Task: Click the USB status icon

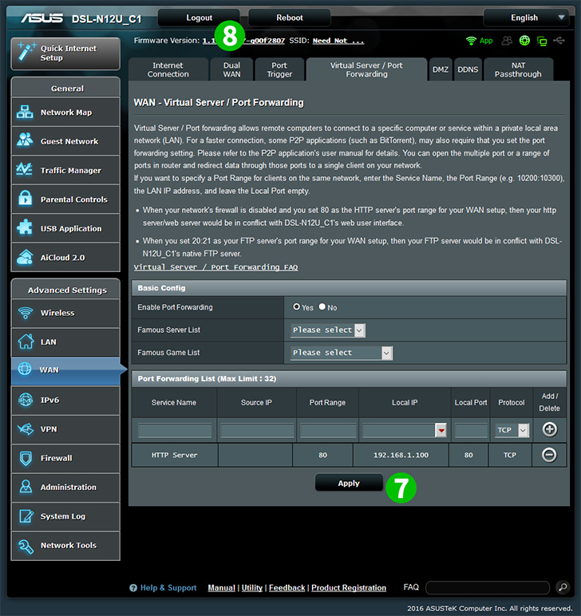Action: click(559, 40)
